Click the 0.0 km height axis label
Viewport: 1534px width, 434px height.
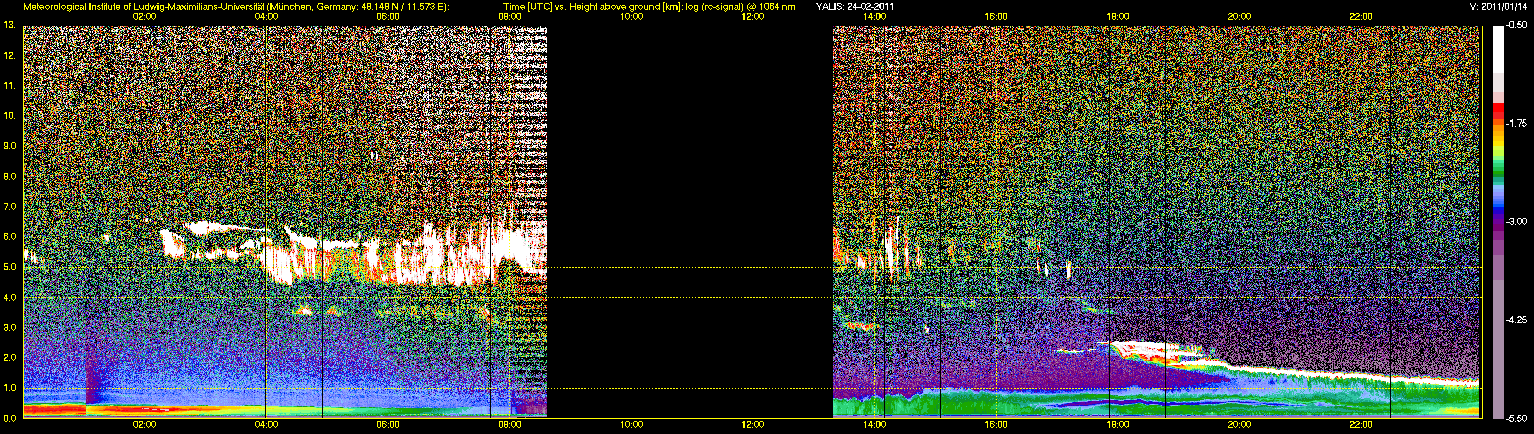[x=10, y=418]
